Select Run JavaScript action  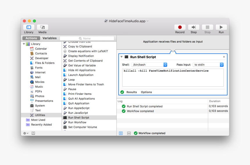(89, 113)
